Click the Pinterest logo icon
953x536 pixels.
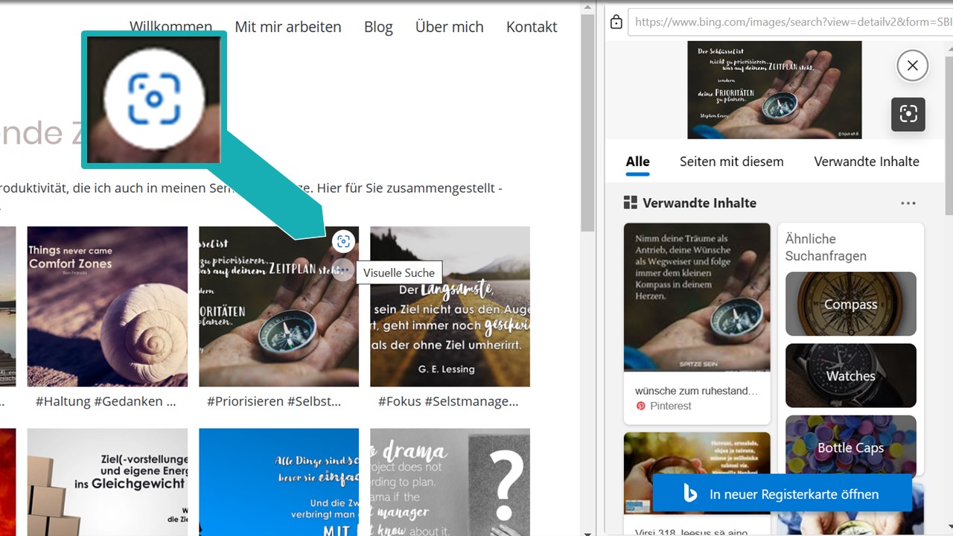click(641, 406)
